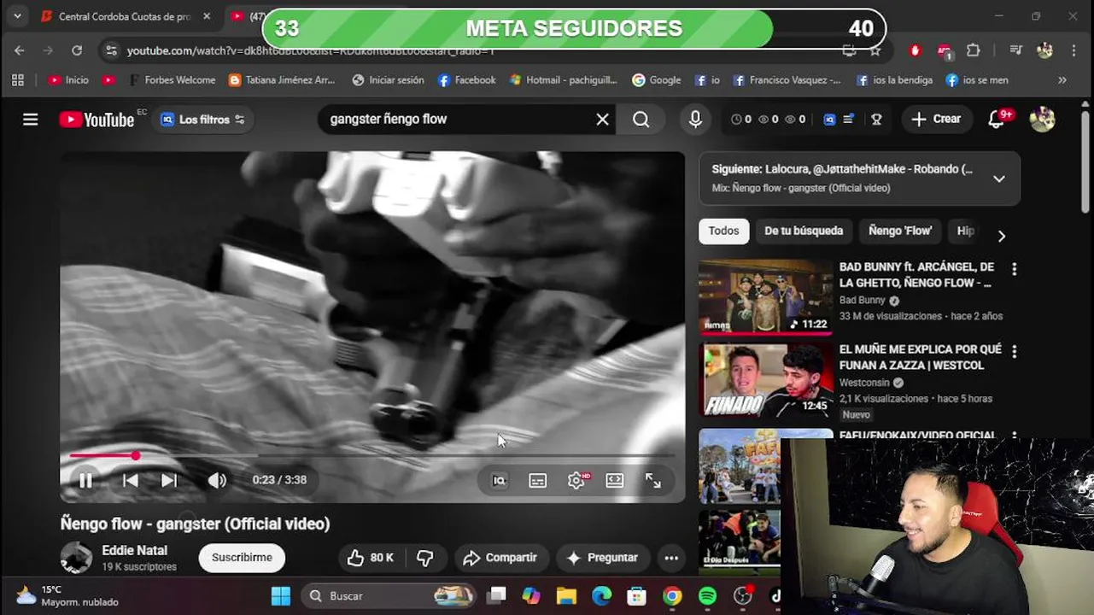Mute the video volume
The width and height of the screenshot is (1094, 615).
(217, 480)
